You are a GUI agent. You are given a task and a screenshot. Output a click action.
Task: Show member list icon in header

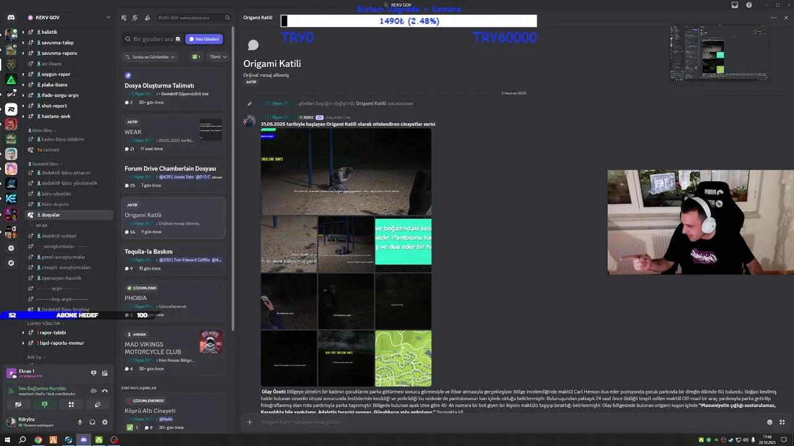click(x=146, y=17)
